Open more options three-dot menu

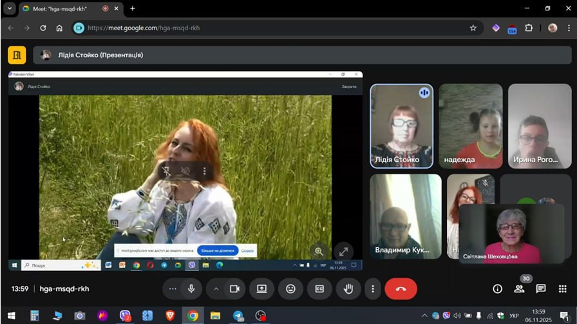point(373,289)
